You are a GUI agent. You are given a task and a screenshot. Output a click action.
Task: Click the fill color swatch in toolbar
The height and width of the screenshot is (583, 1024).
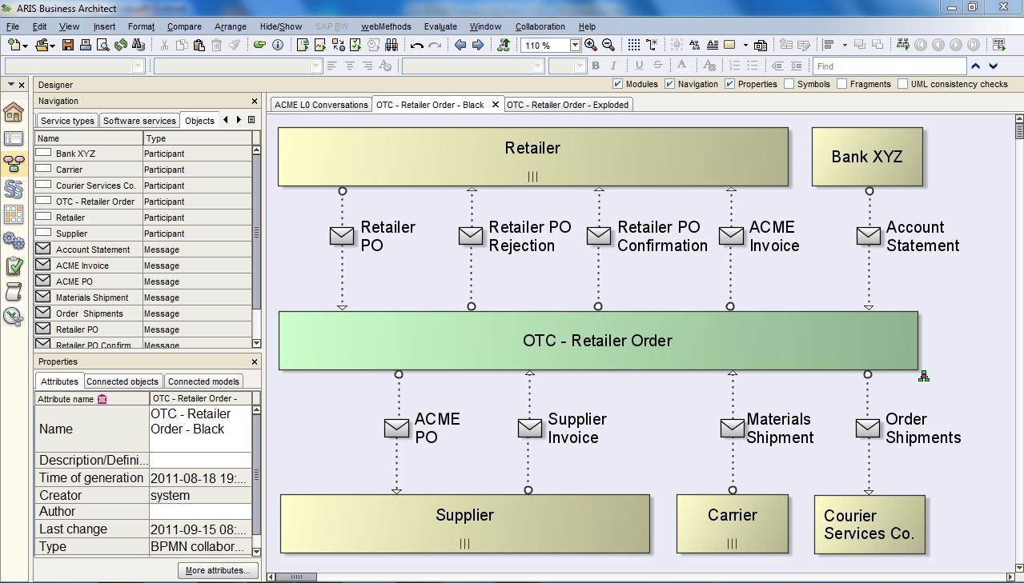730,46
